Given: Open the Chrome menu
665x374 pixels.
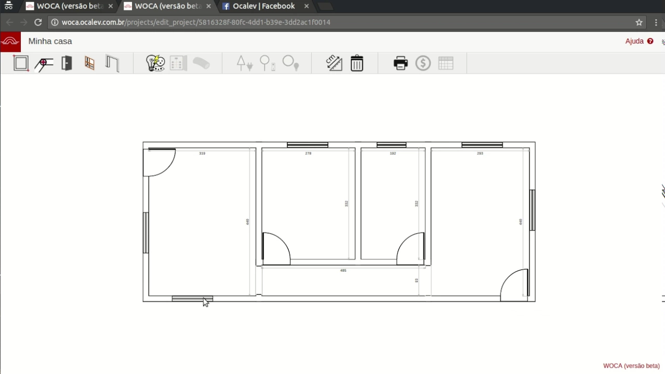Looking at the screenshot, I should [657, 22].
